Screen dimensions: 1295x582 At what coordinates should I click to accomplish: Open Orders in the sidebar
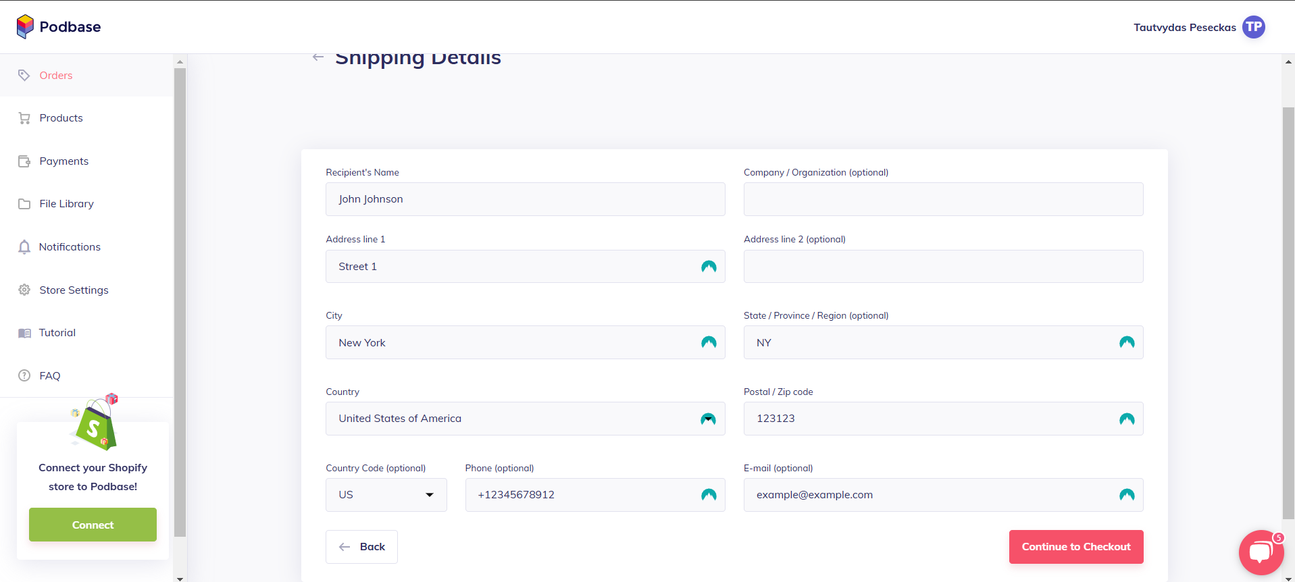pyautogui.click(x=55, y=76)
